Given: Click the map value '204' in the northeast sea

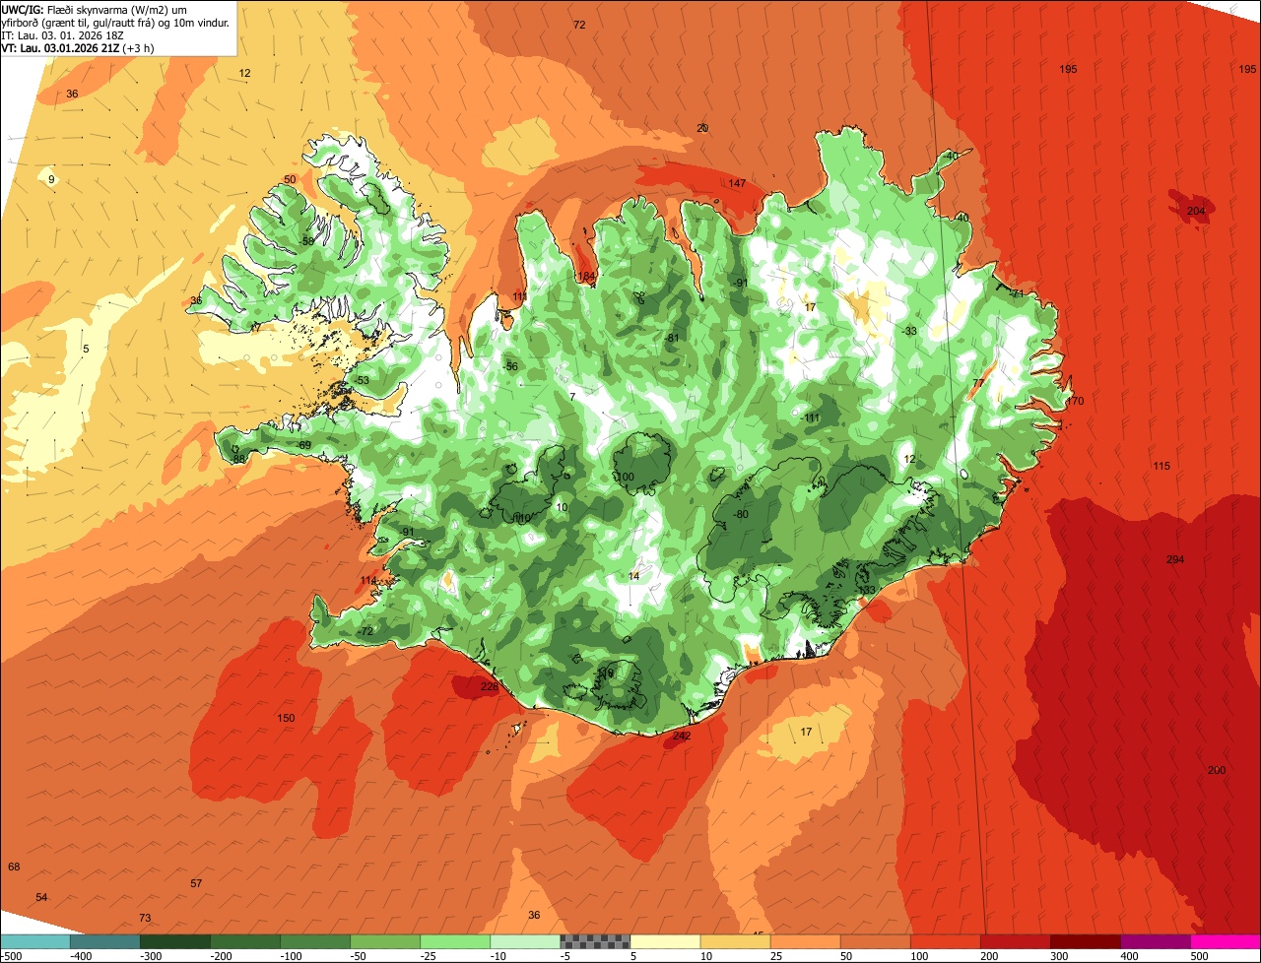Looking at the screenshot, I should [x=1196, y=212].
